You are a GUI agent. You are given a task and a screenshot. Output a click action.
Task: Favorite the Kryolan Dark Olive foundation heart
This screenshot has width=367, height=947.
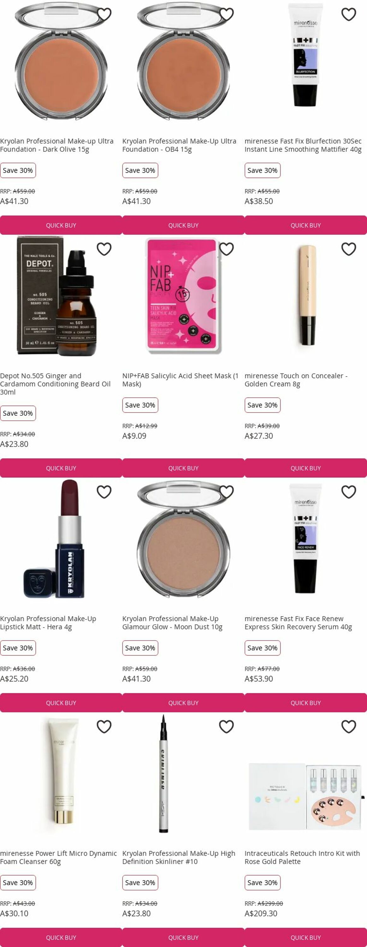104,14
